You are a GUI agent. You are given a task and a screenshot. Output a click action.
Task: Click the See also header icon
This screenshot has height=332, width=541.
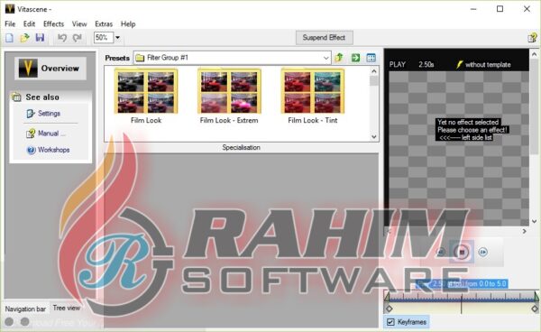point(16,97)
